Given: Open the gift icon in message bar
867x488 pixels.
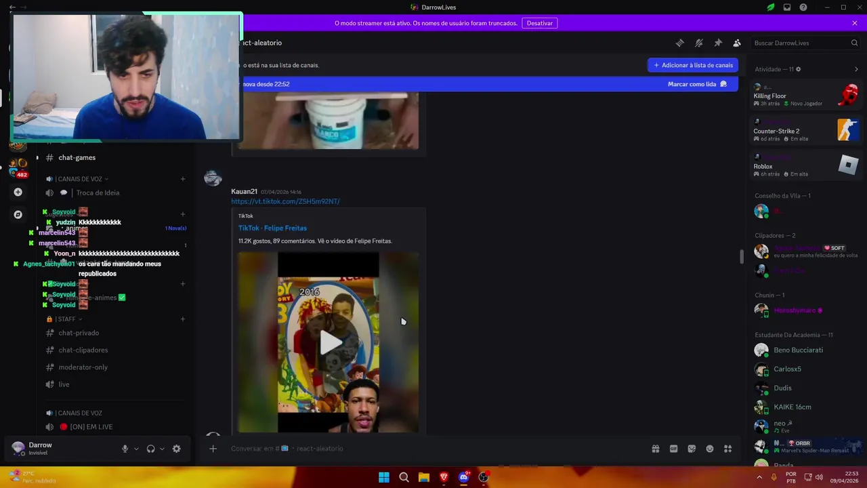Looking at the screenshot, I should (656, 449).
